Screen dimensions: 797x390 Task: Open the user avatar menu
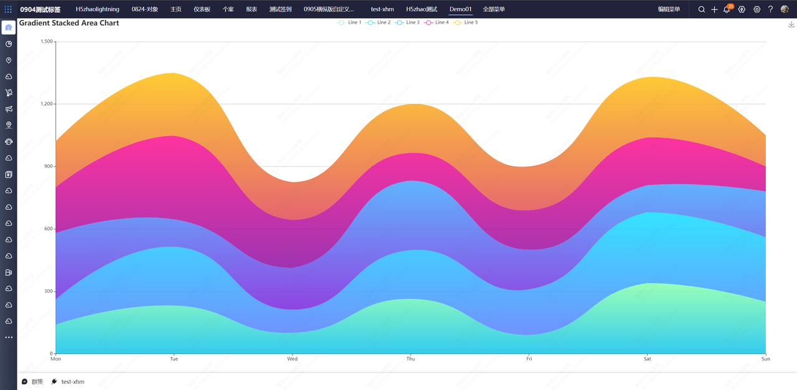tap(785, 9)
